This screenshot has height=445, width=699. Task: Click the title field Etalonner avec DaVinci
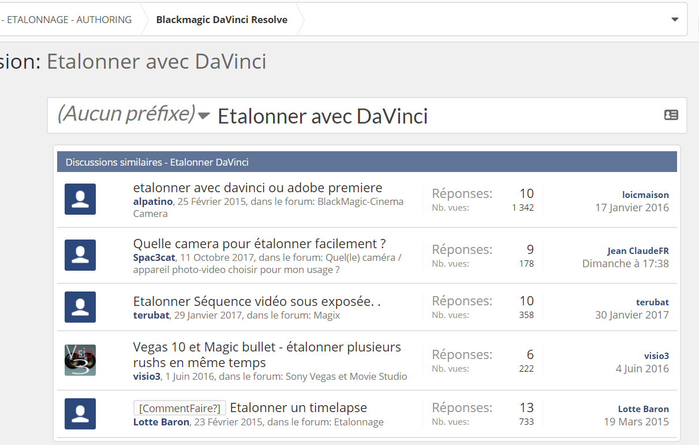point(323,116)
